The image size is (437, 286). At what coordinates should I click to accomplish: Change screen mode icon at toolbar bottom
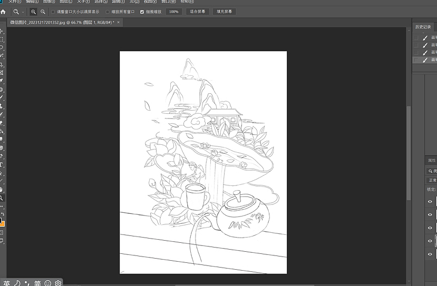[x=2, y=241]
